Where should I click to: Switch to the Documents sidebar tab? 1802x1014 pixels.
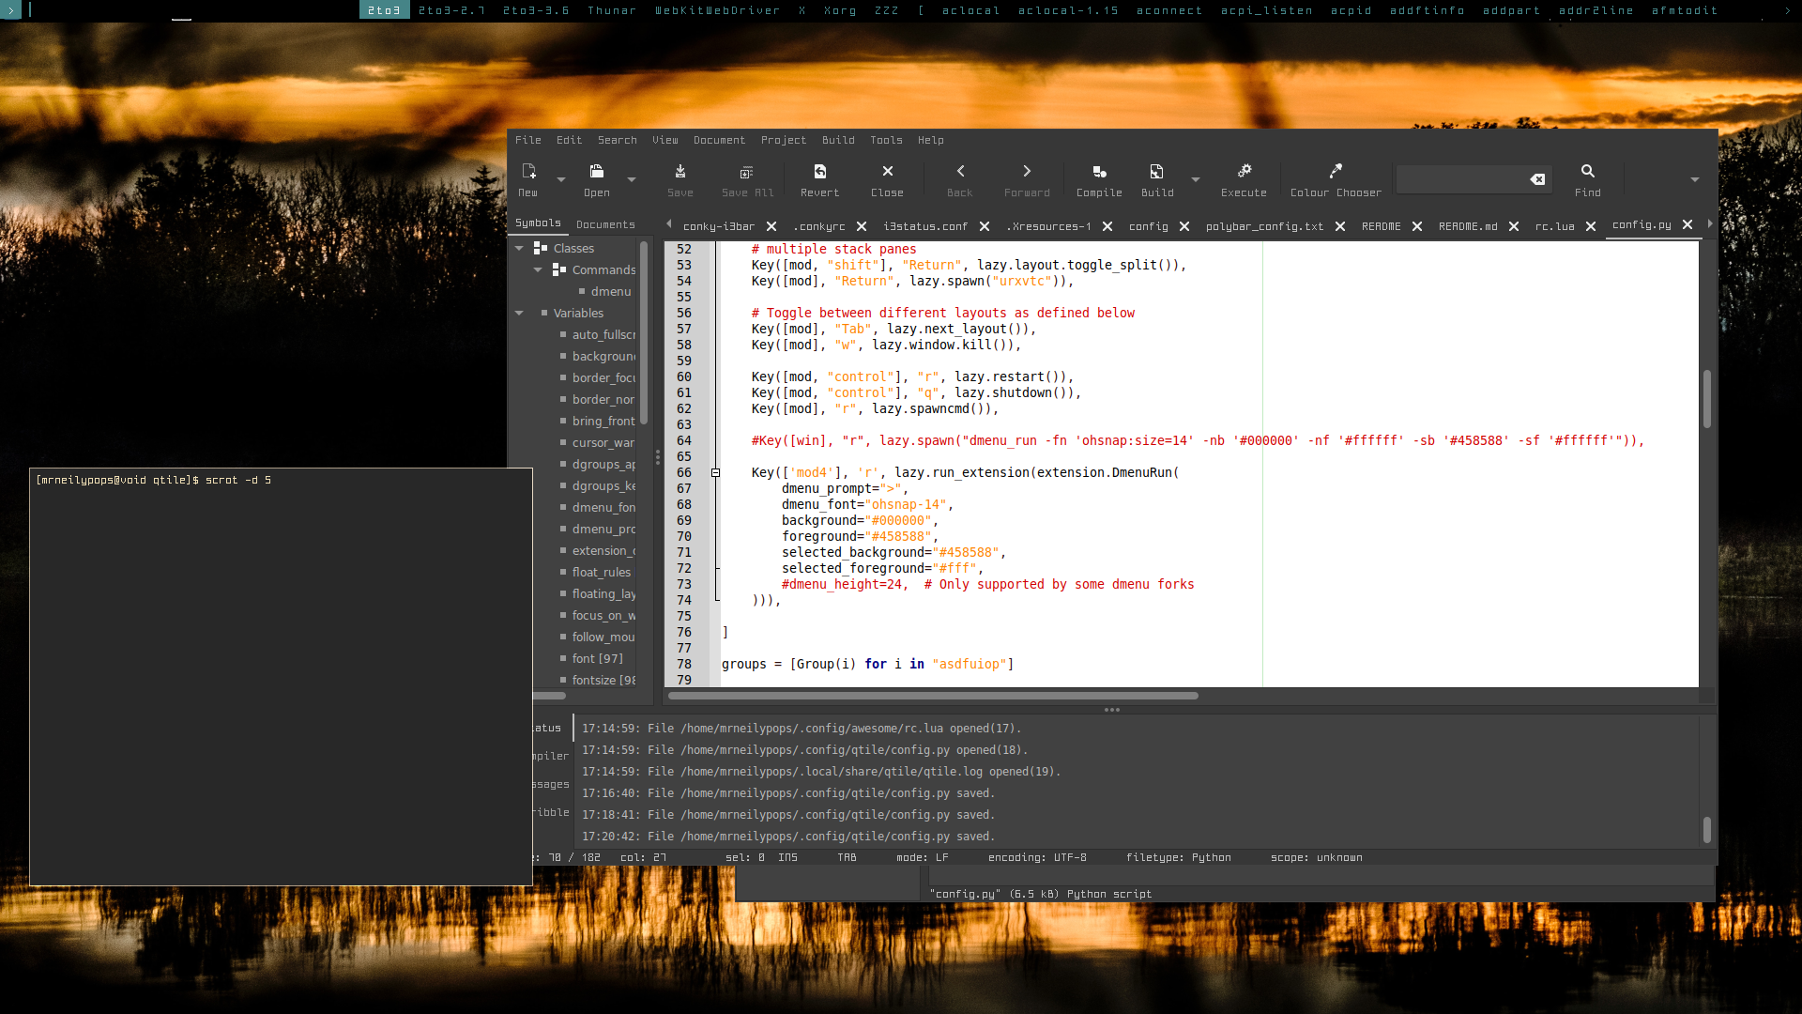click(605, 224)
